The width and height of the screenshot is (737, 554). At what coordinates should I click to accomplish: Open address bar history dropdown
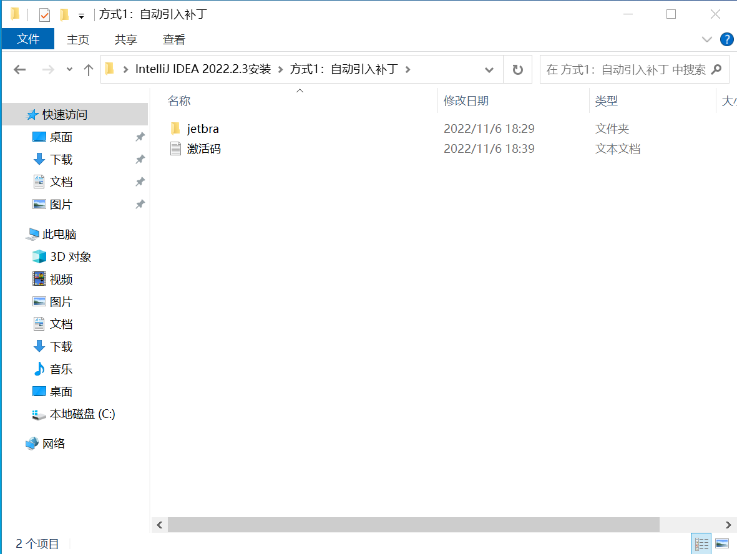coord(489,70)
